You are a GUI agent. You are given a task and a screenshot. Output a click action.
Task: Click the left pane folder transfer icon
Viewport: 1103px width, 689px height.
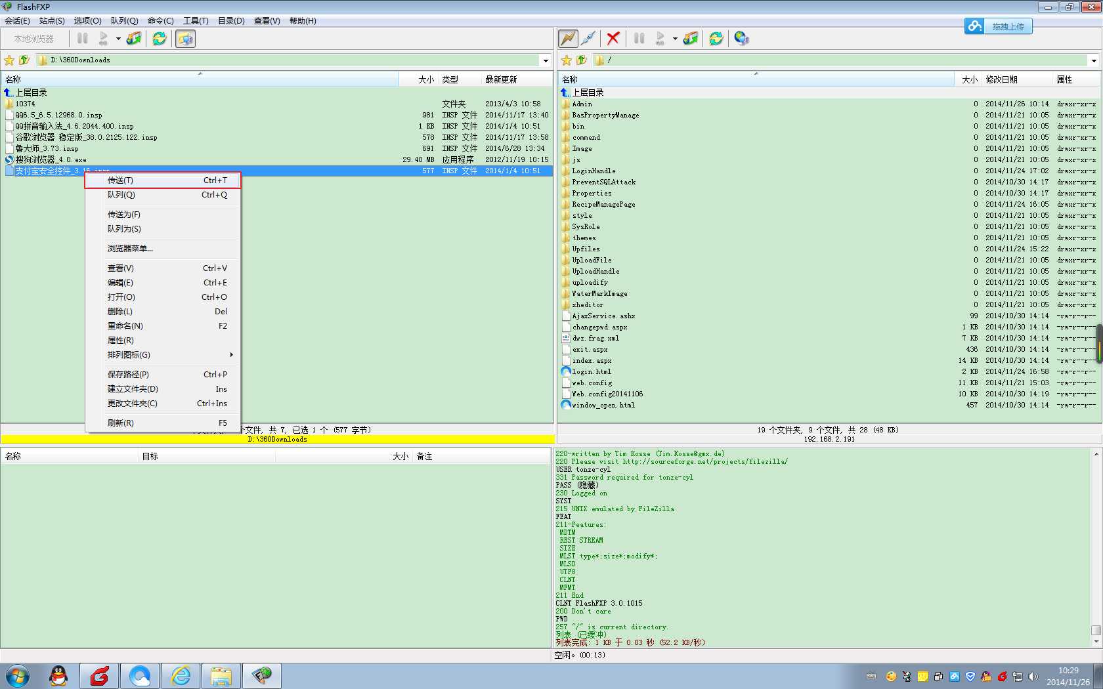pyautogui.click(x=134, y=39)
